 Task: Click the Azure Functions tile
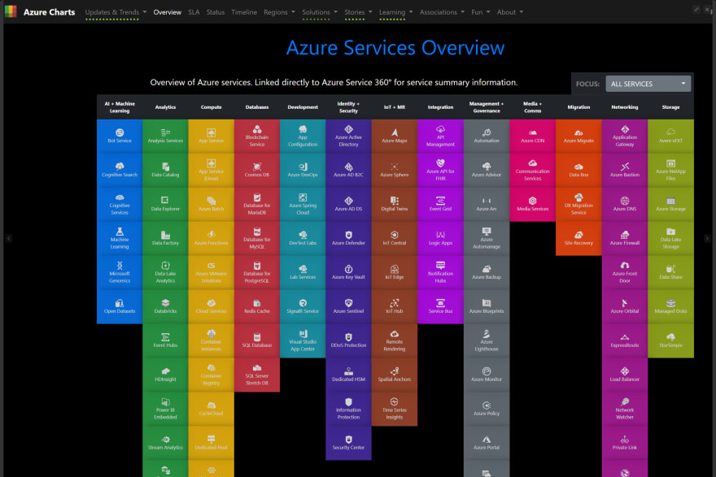tap(211, 239)
